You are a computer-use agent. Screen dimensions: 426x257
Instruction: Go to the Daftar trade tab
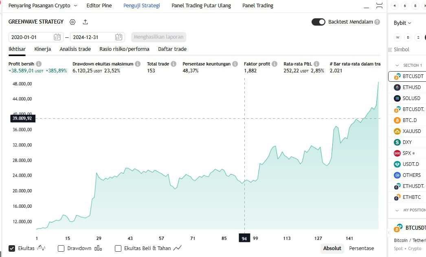coord(172,49)
